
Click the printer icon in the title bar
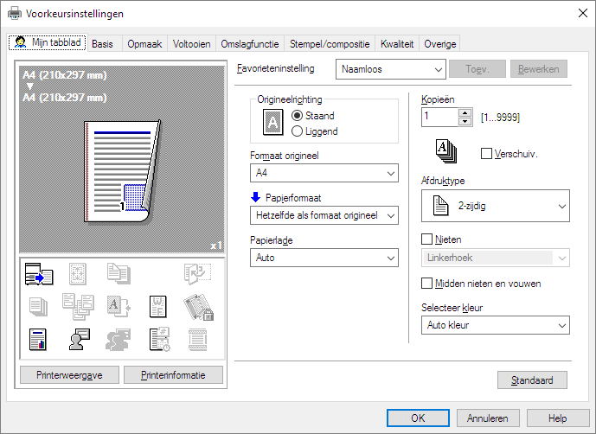15,14
